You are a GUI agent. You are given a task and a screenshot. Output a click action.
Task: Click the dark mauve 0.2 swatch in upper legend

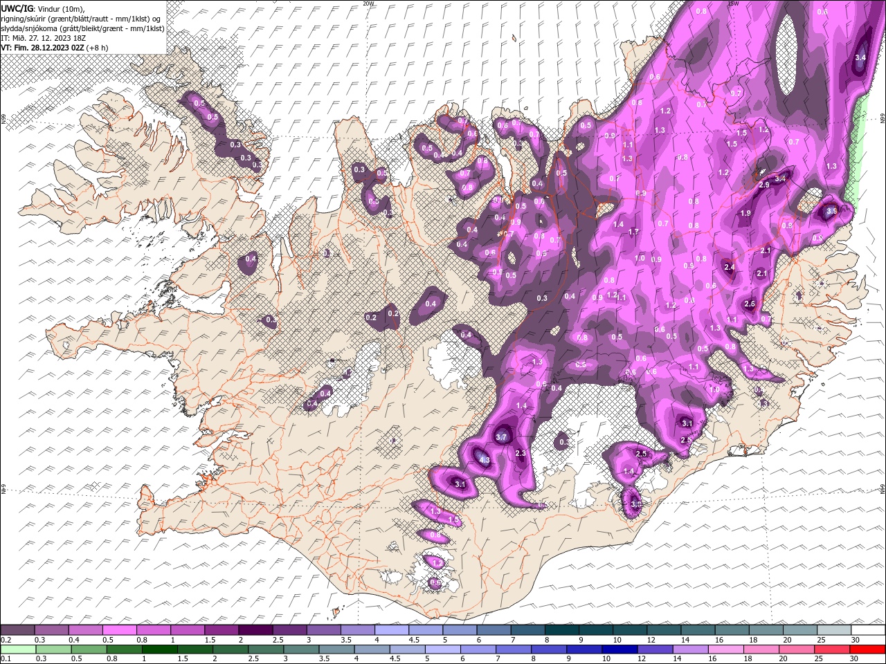click(x=19, y=630)
